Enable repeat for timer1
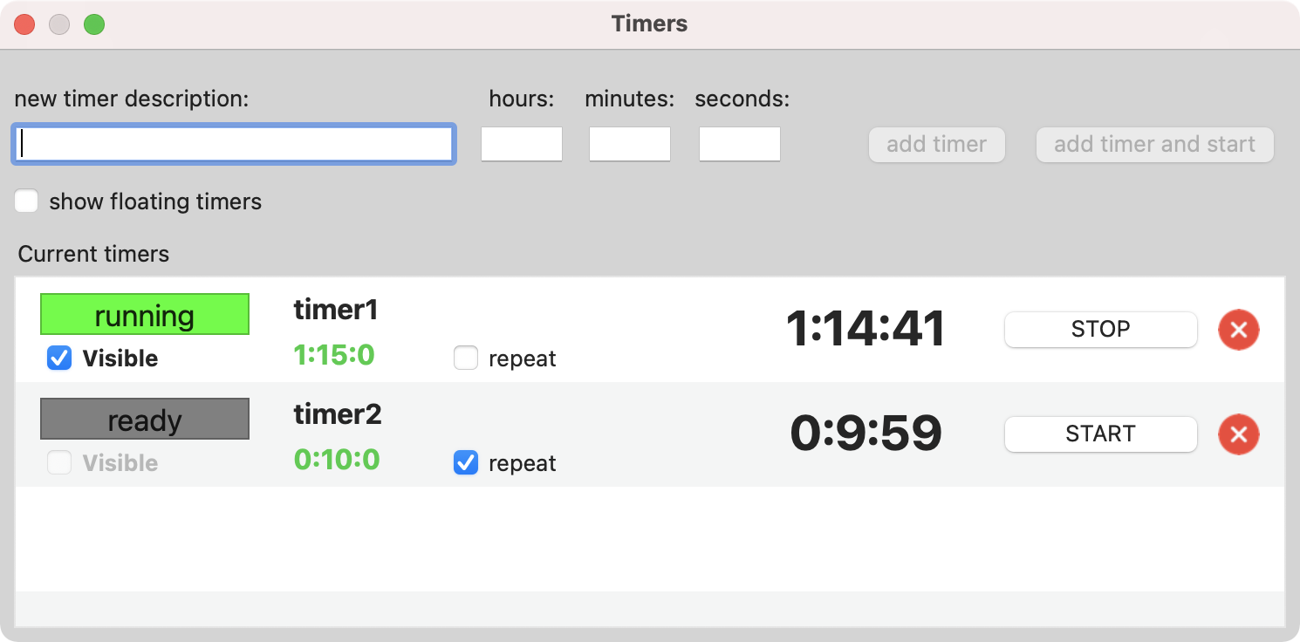The height and width of the screenshot is (642, 1300). pyautogui.click(x=466, y=358)
